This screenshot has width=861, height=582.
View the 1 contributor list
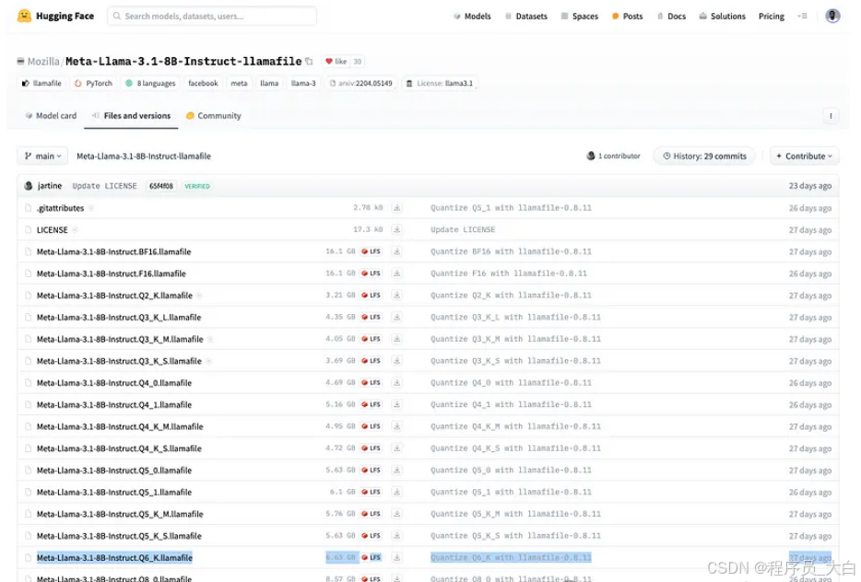[x=613, y=157]
